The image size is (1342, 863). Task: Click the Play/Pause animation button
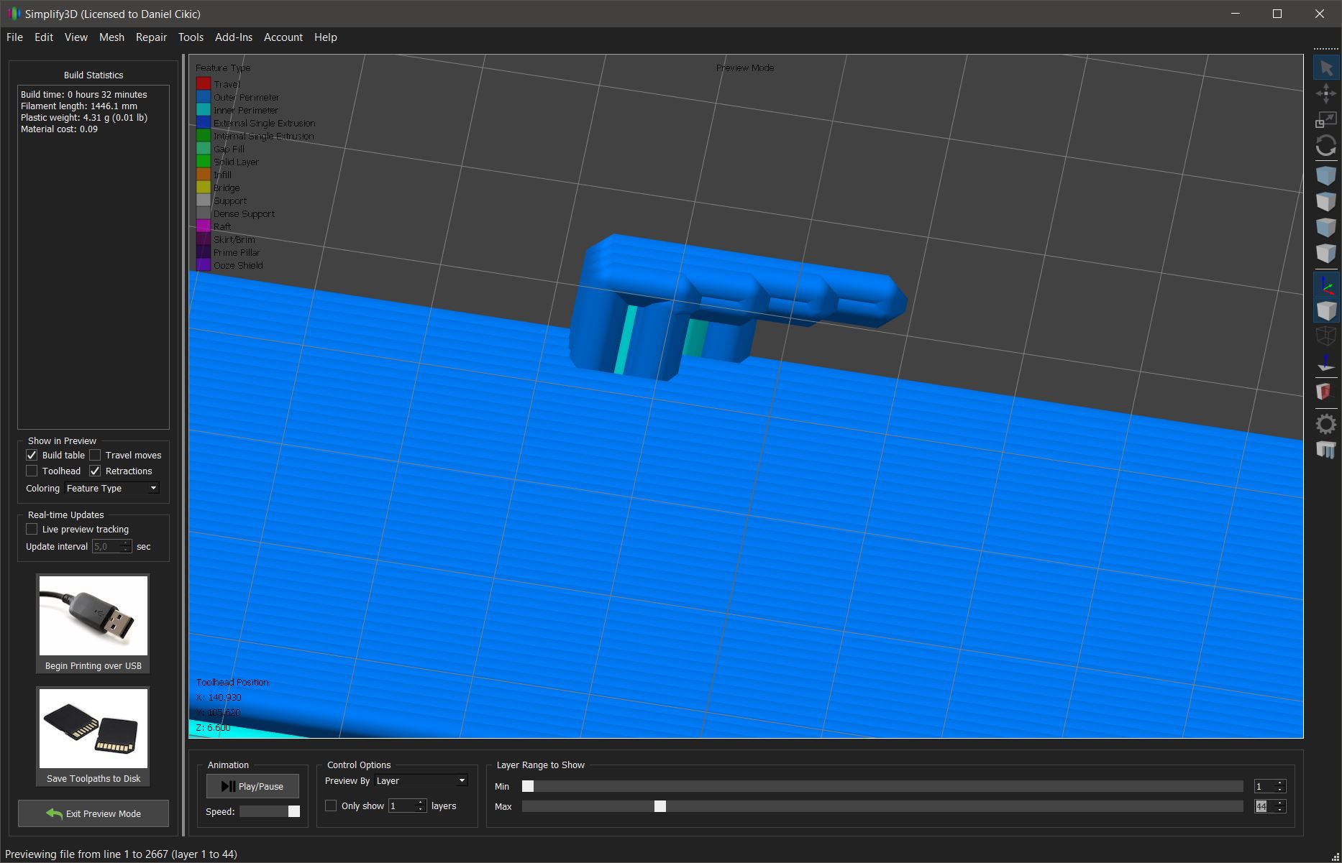(x=252, y=786)
